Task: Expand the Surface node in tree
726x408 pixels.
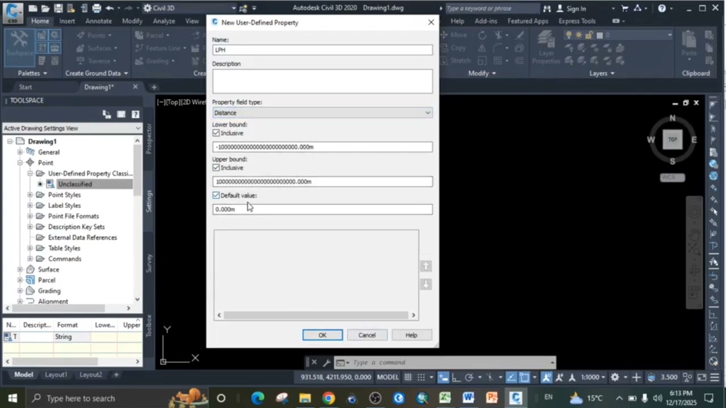Action: point(20,270)
